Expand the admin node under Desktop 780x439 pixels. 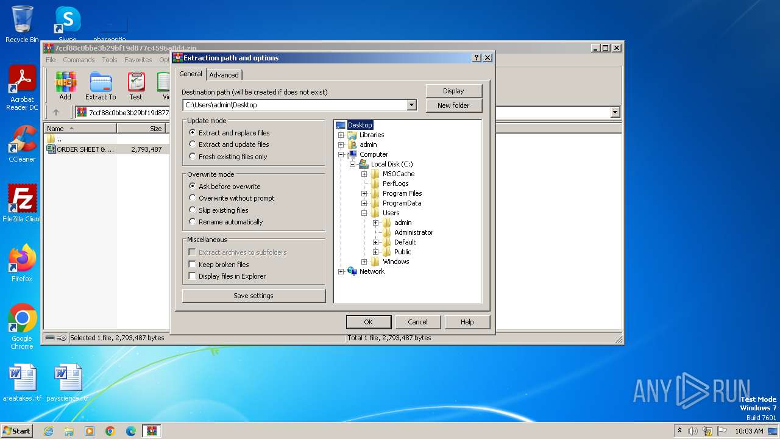click(x=341, y=145)
